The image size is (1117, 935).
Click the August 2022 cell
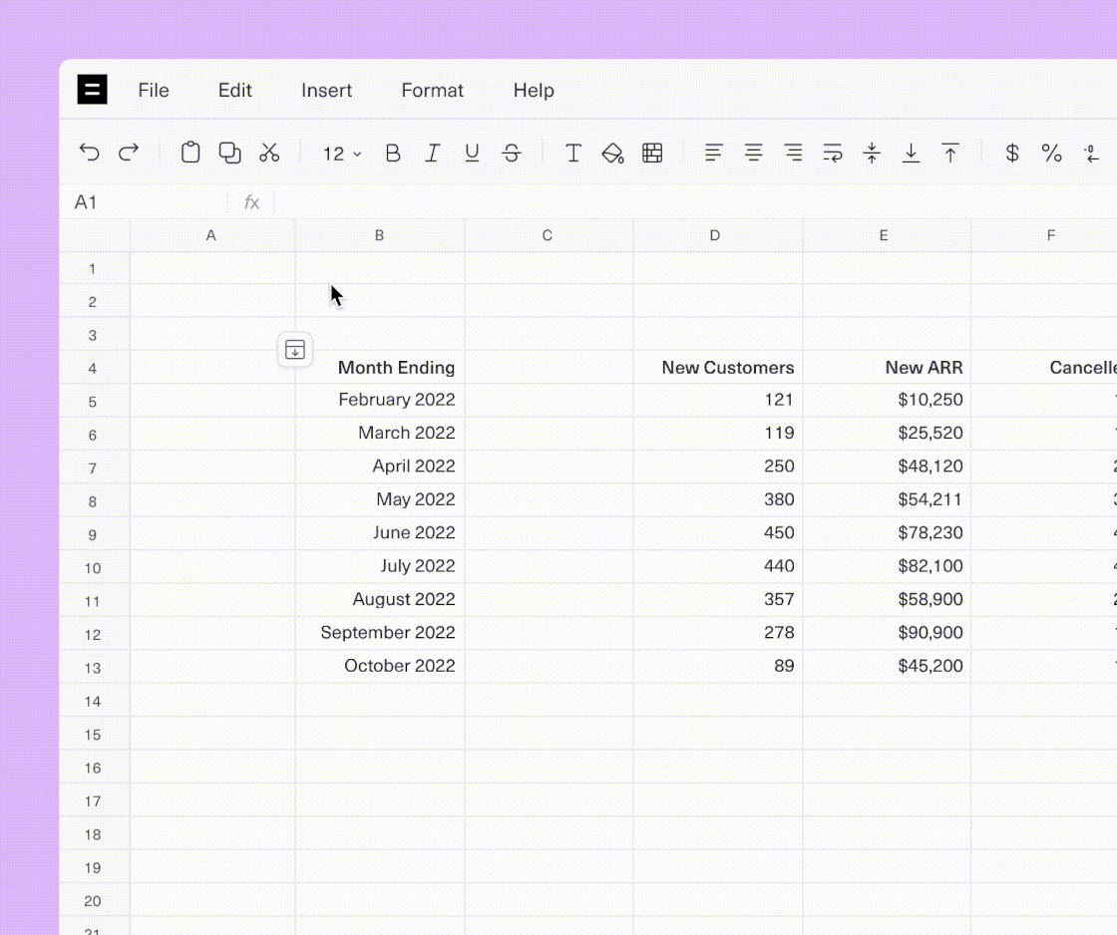[x=380, y=600]
